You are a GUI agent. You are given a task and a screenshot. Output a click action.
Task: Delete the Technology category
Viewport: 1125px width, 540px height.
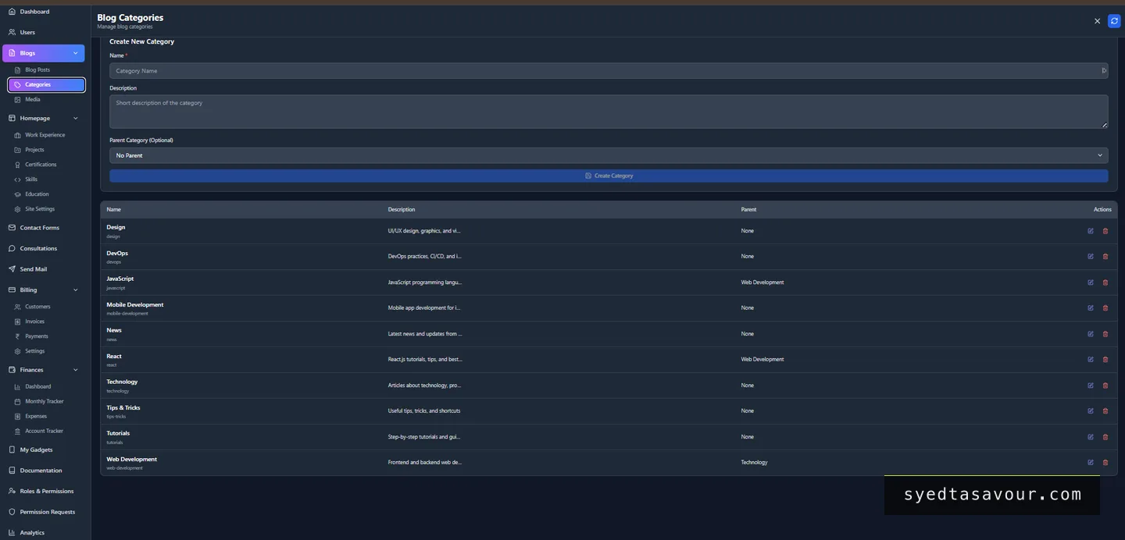(x=1105, y=385)
